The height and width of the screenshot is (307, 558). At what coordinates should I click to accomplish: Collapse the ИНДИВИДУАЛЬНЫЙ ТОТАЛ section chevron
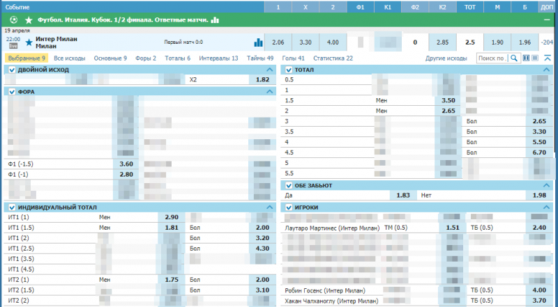270,207
